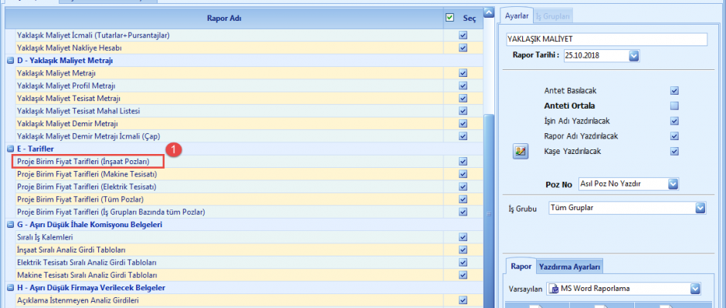
Task: Open the Rapor Tarihi date dropdown
Action: click(633, 55)
